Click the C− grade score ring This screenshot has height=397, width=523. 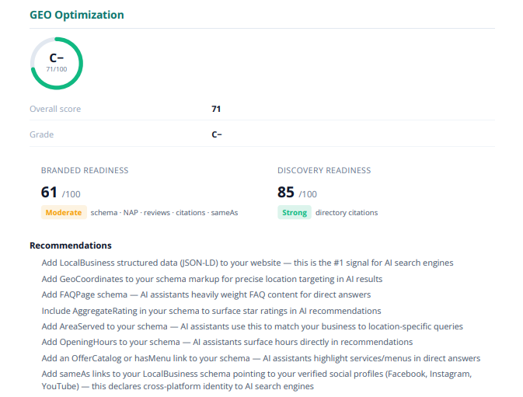coord(57,64)
